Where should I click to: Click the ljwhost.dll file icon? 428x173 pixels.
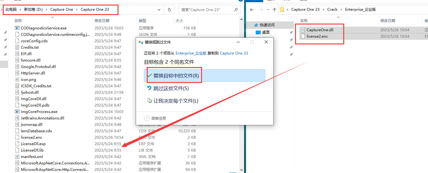click(17, 92)
